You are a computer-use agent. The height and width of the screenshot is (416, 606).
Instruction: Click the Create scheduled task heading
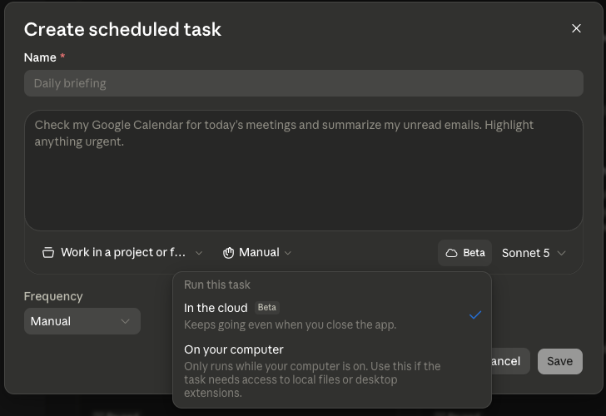[122, 29]
